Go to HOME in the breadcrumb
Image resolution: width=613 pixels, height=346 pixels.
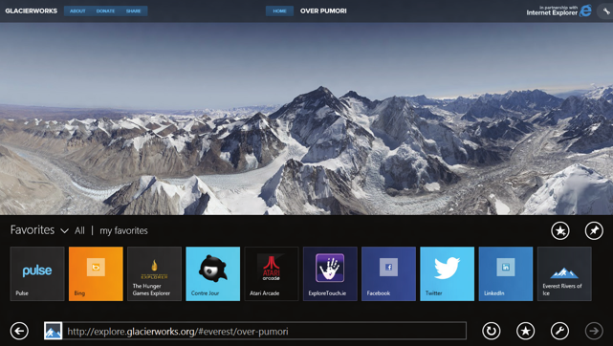[x=279, y=11]
